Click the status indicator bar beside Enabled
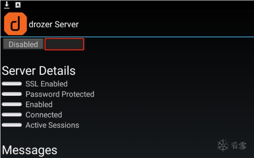Viewport: 254px width, 158px height. coord(11,104)
